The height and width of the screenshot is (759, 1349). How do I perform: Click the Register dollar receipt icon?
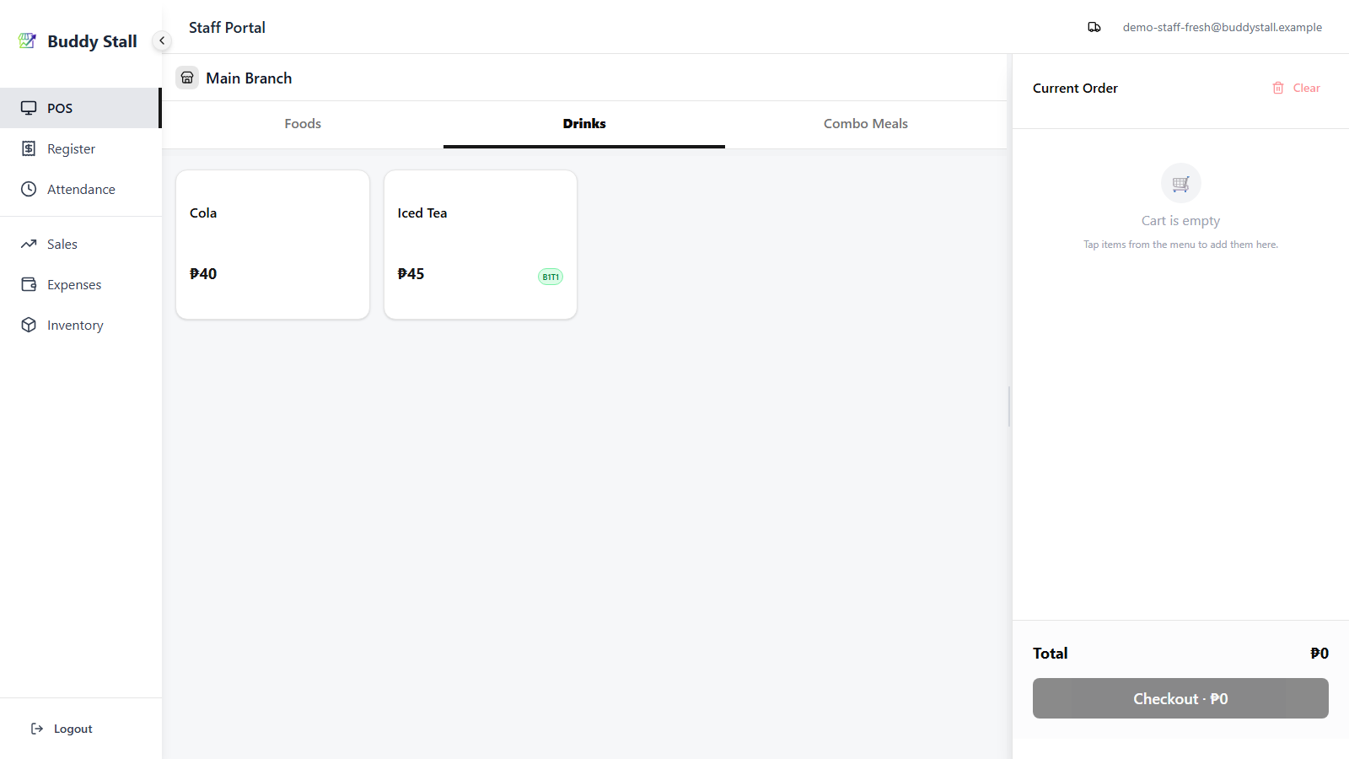pos(29,148)
